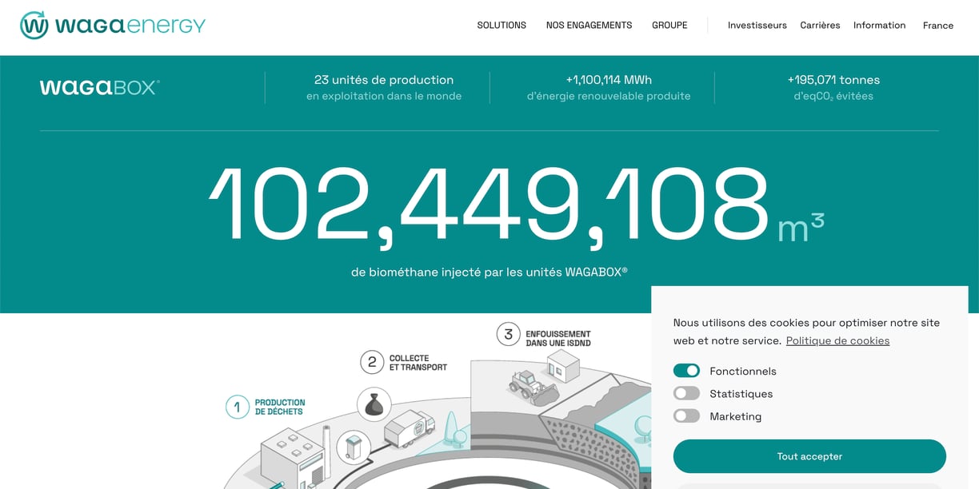Viewport: 979px width, 489px height.
Task: Click the PRODUCTION DE DÉCHETS label
Action: point(280,407)
